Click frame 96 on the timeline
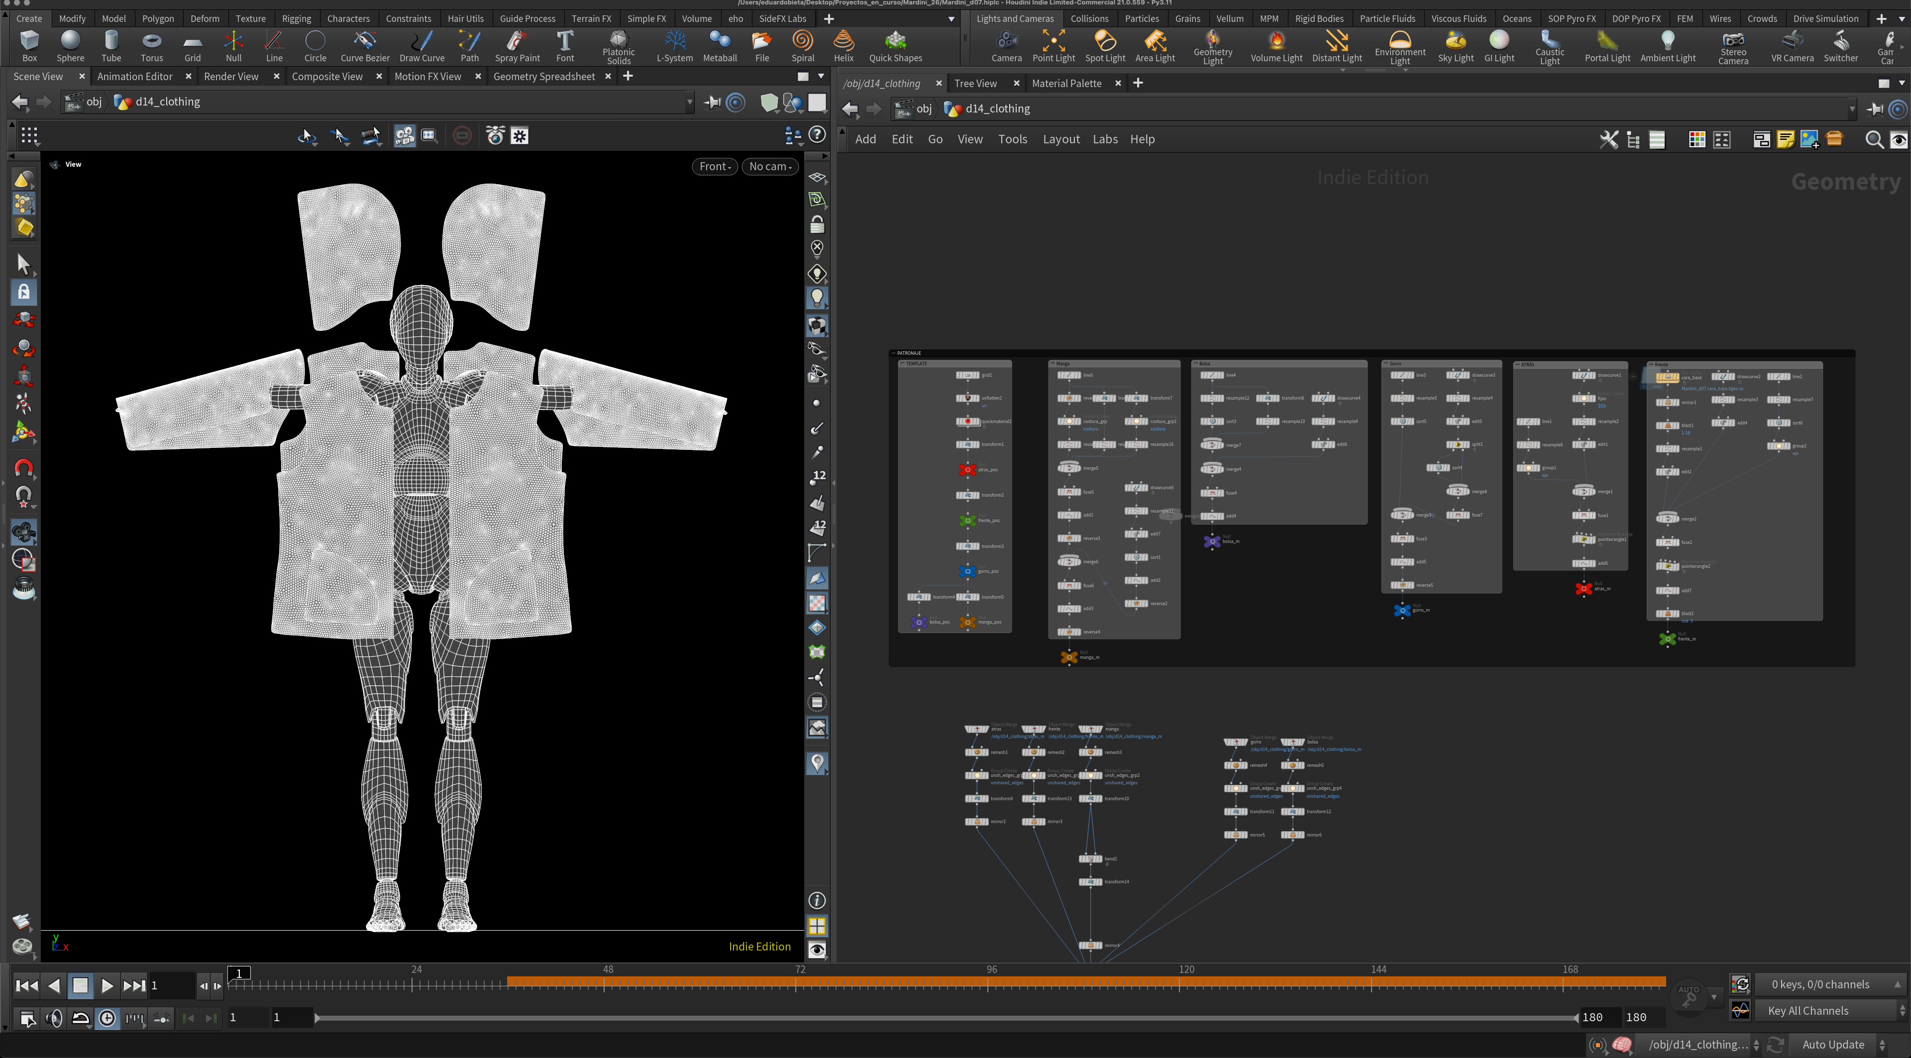 click(x=989, y=984)
